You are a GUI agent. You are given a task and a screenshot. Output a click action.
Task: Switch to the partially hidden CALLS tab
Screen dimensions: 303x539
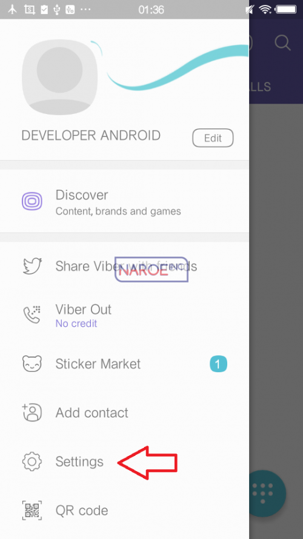coord(260,87)
